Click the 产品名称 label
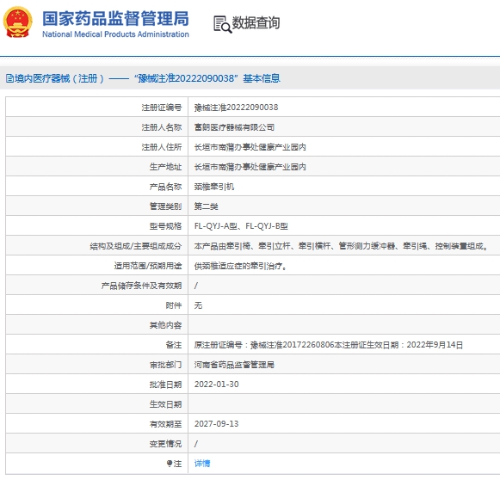The width and height of the screenshot is (500, 480). 166,187
